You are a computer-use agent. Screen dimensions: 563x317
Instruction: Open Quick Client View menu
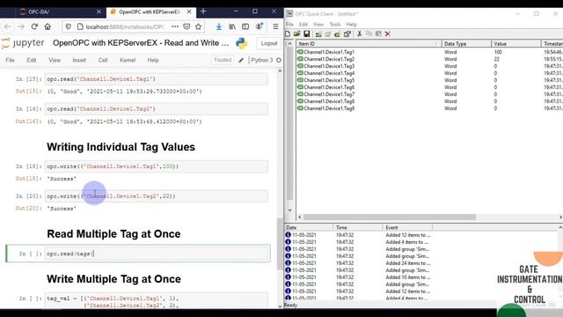click(x=318, y=24)
